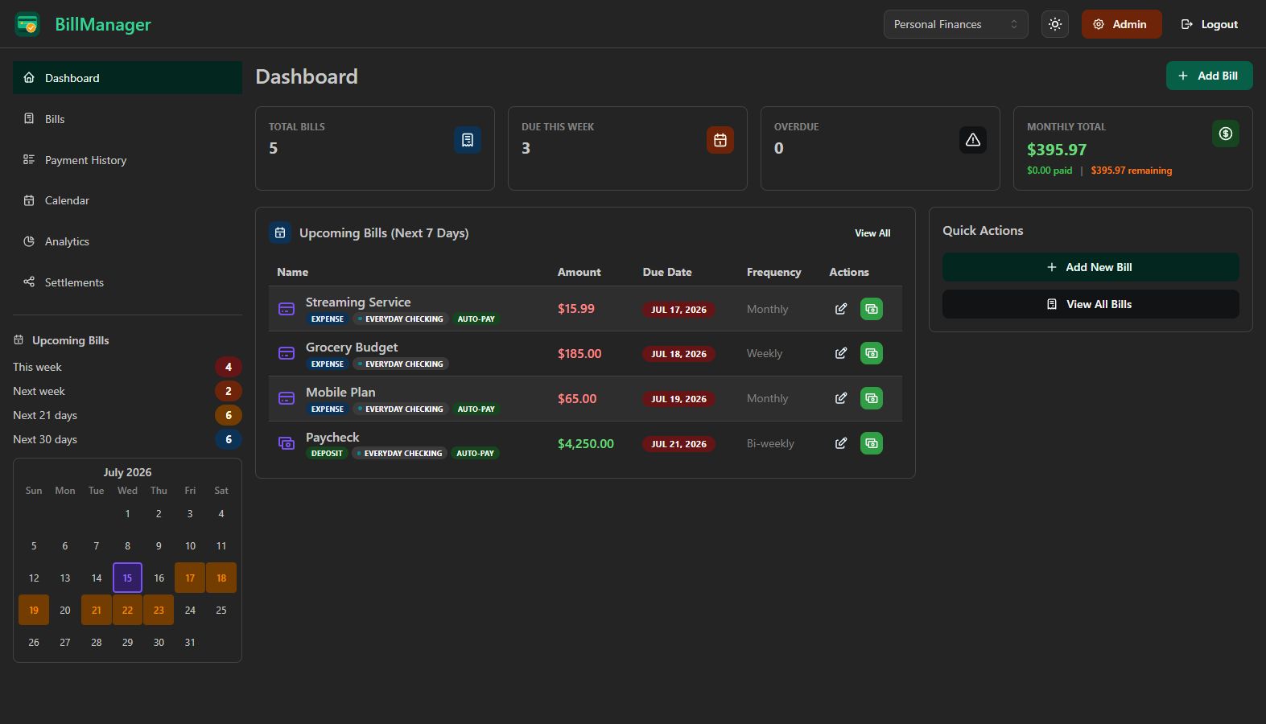This screenshot has width=1266, height=724.
Task: Open the Admin settings button
Action: tap(1121, 24)
